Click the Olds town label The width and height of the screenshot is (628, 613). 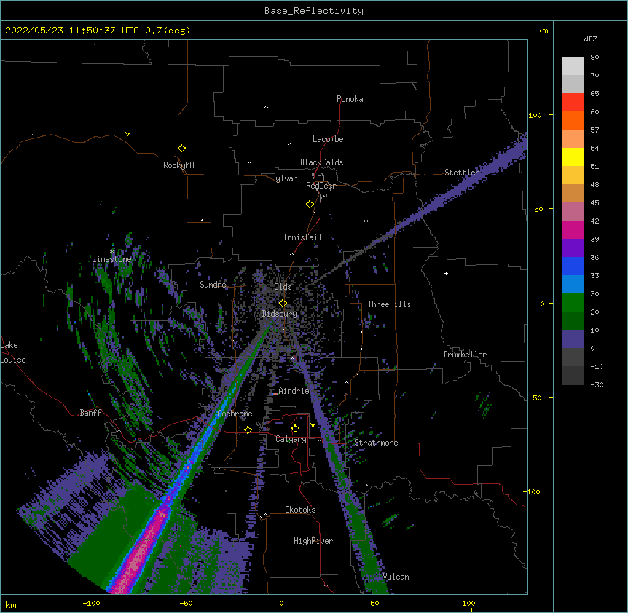click(283, 287)
